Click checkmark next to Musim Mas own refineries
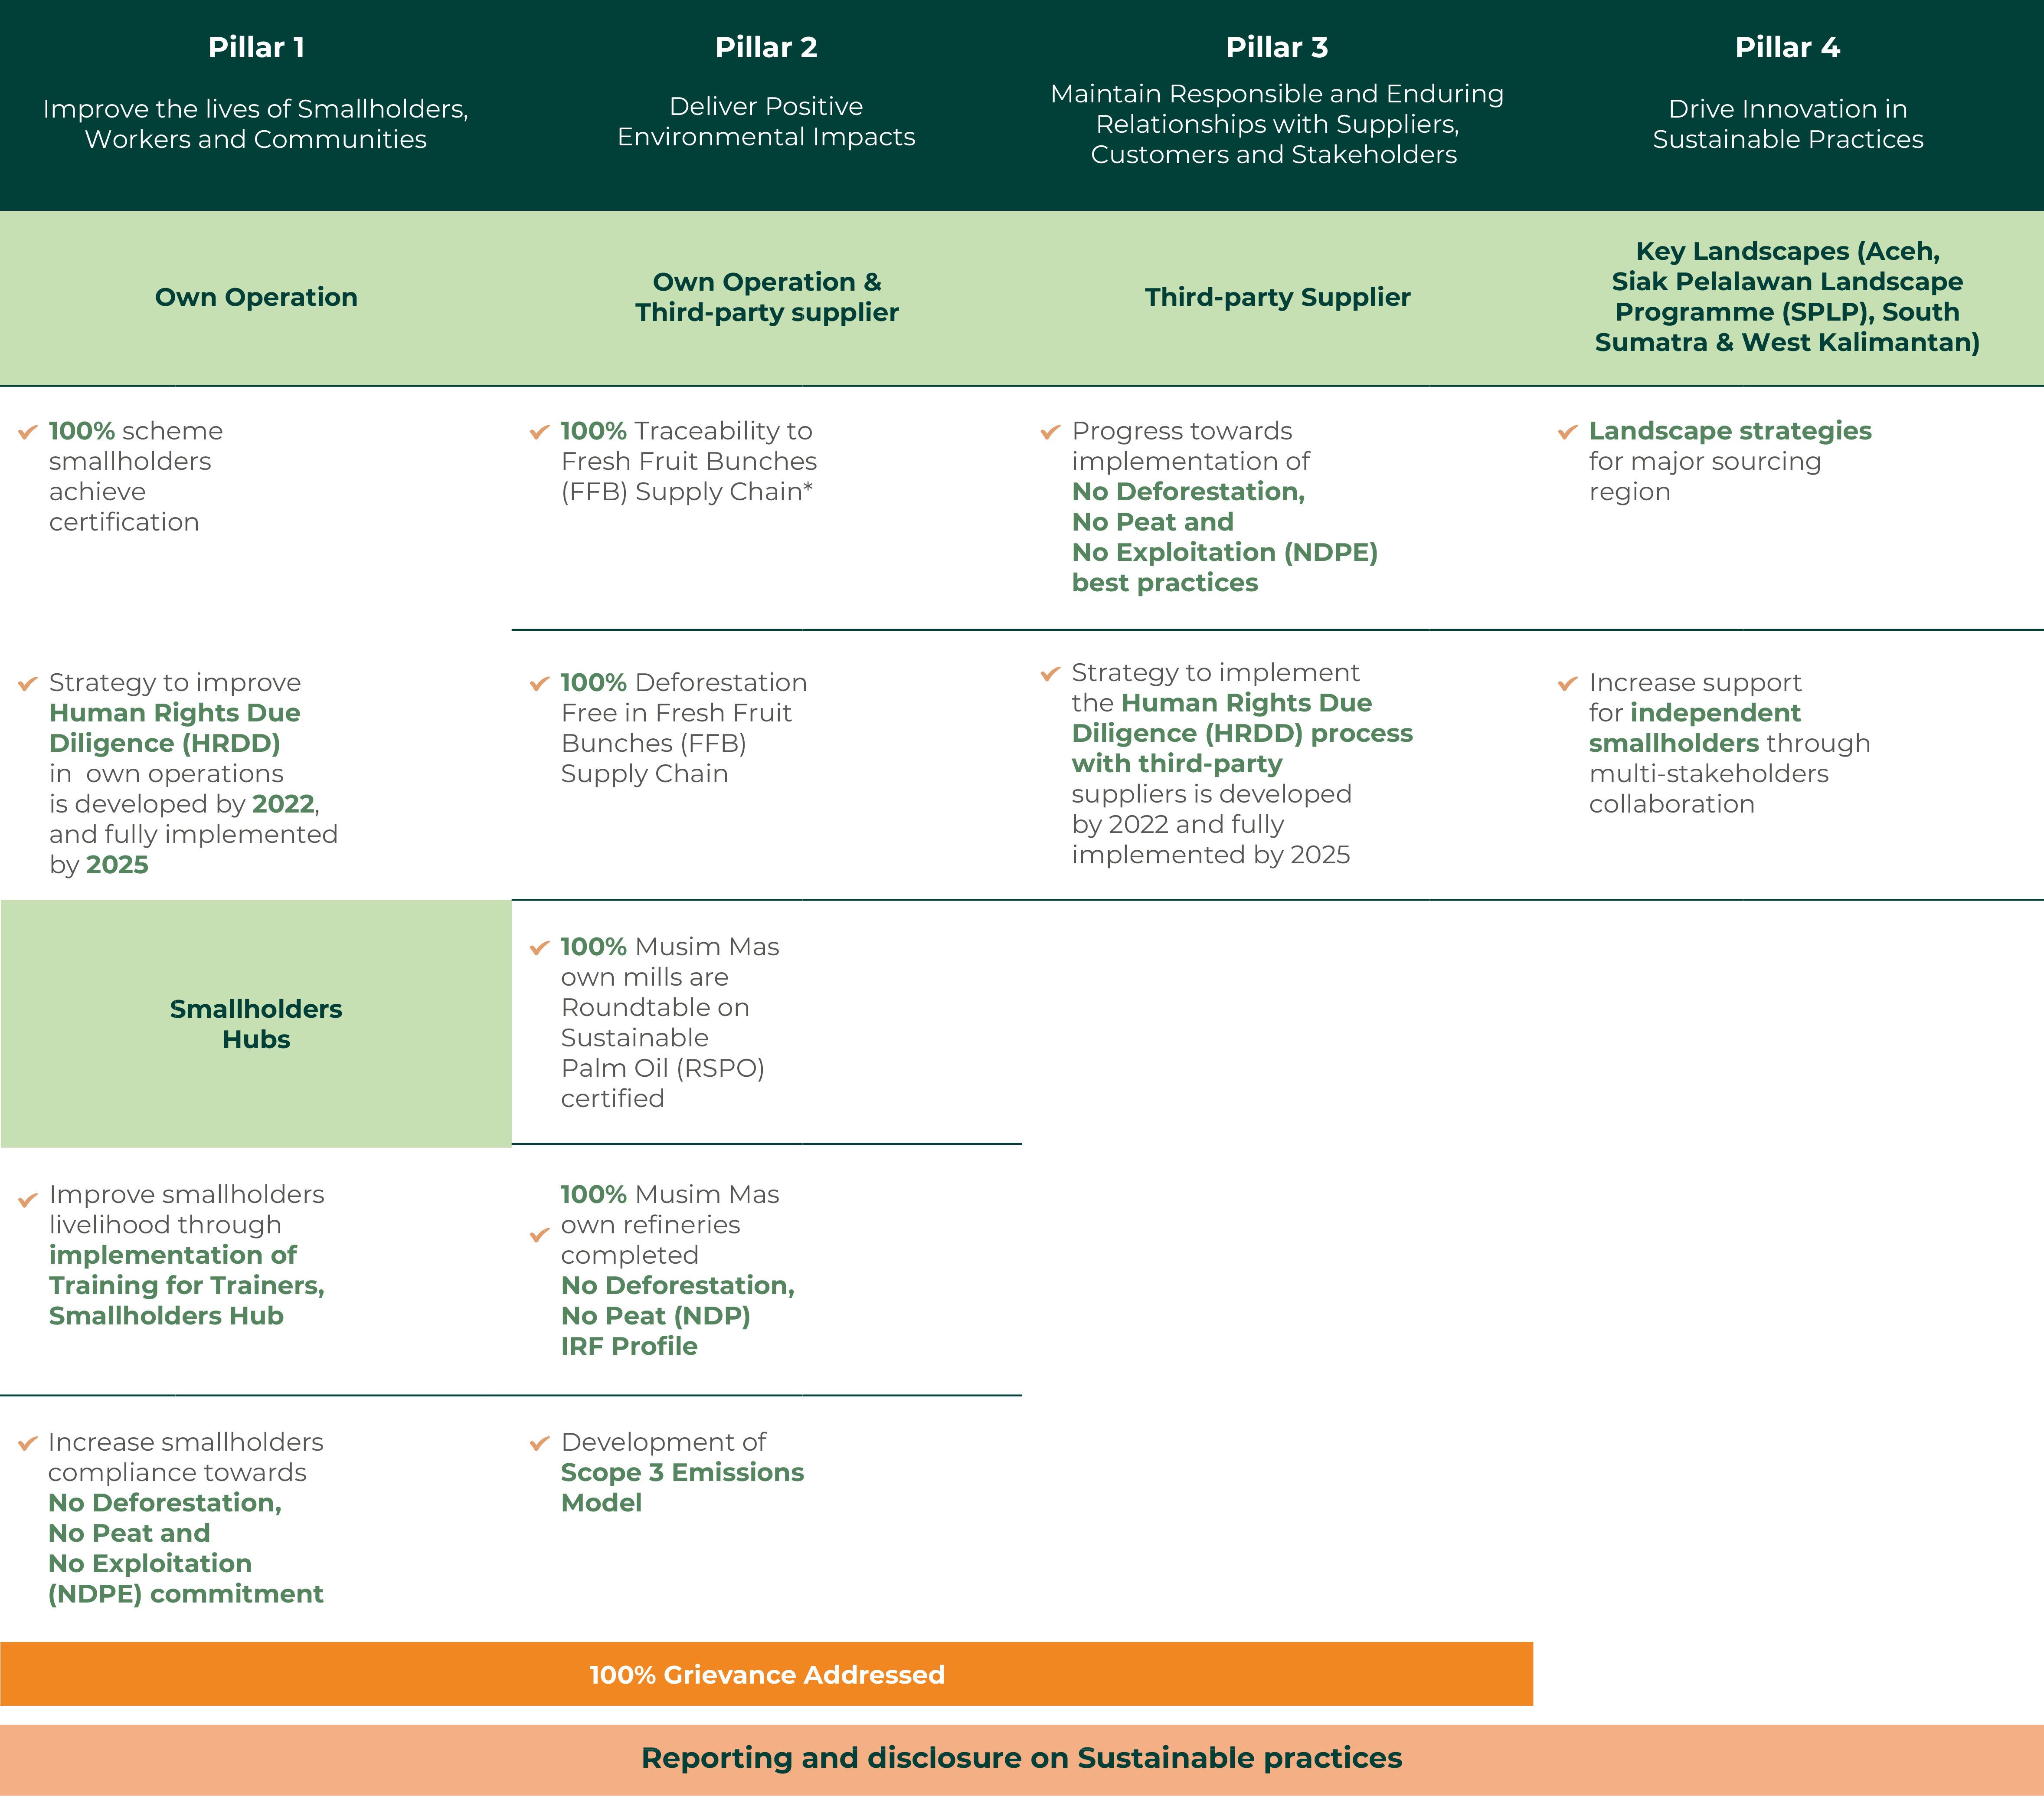 coord(539,1235)
